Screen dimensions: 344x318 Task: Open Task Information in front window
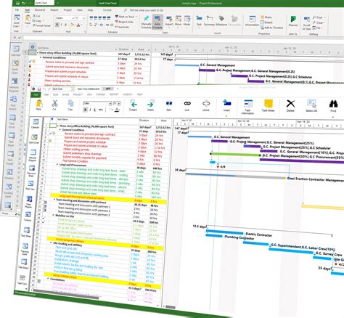point(247,107)
